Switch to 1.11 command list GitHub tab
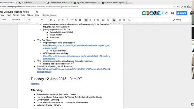Screen dimensions: 194x109 click(x=59, y=3)
